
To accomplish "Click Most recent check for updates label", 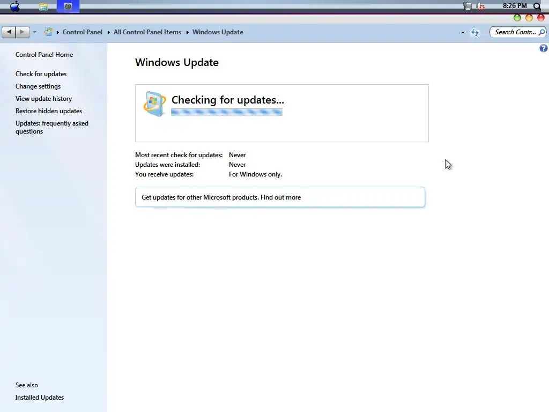I will pyautogui.click(x=179, y=155).
